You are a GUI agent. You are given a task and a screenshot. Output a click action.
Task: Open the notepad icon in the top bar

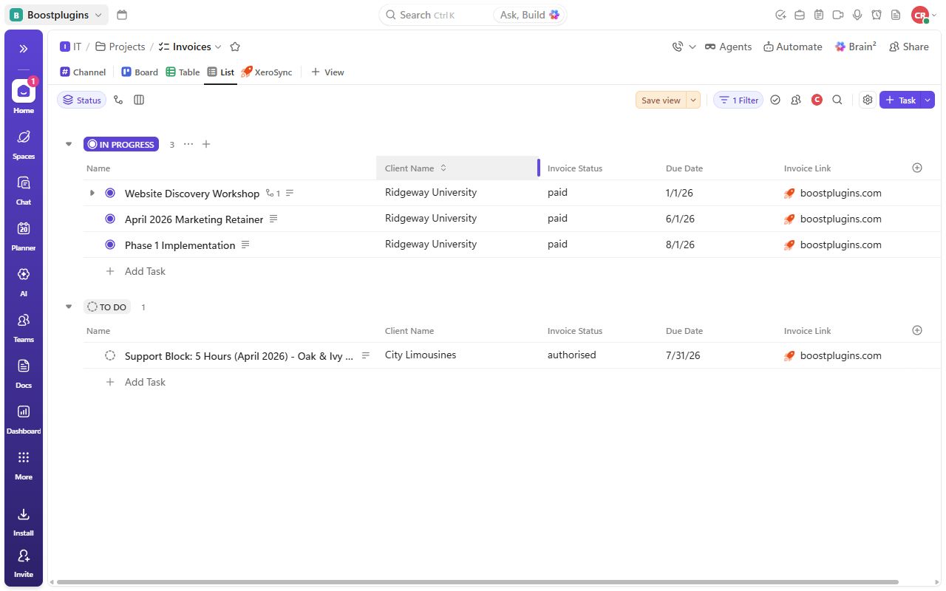click(x=819, y=15)
